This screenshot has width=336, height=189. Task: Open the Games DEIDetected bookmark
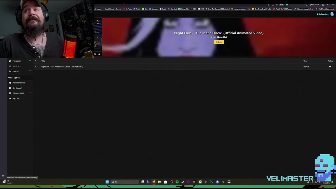pyautogui.click(x=221, y=9)
